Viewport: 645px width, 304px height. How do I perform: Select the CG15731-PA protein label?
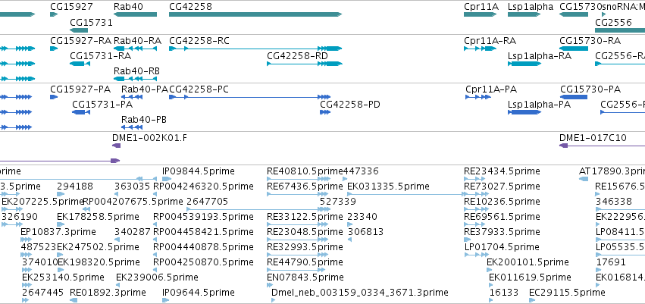(x=102, y=105)
